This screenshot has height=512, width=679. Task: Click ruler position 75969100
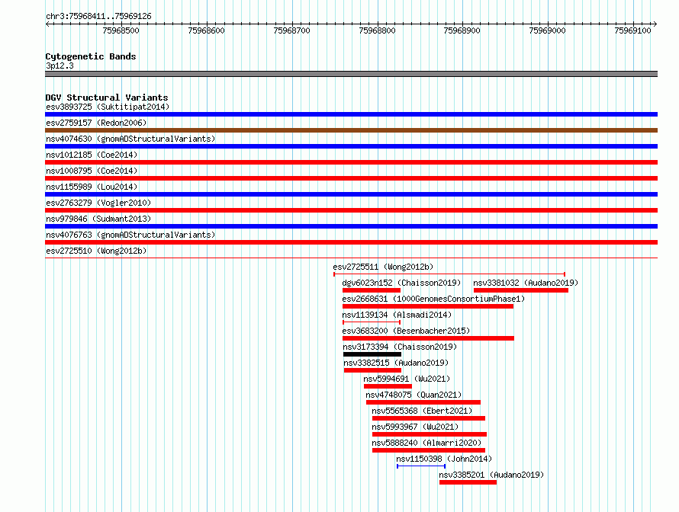pyautogui.click(x=632, y=30)
